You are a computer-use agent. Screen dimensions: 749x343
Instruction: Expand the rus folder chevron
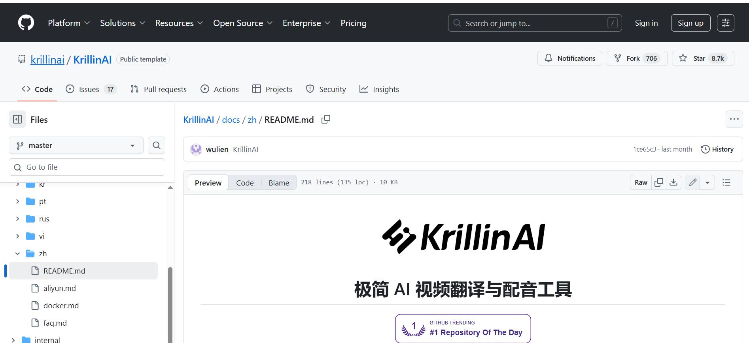pos(17,219)
